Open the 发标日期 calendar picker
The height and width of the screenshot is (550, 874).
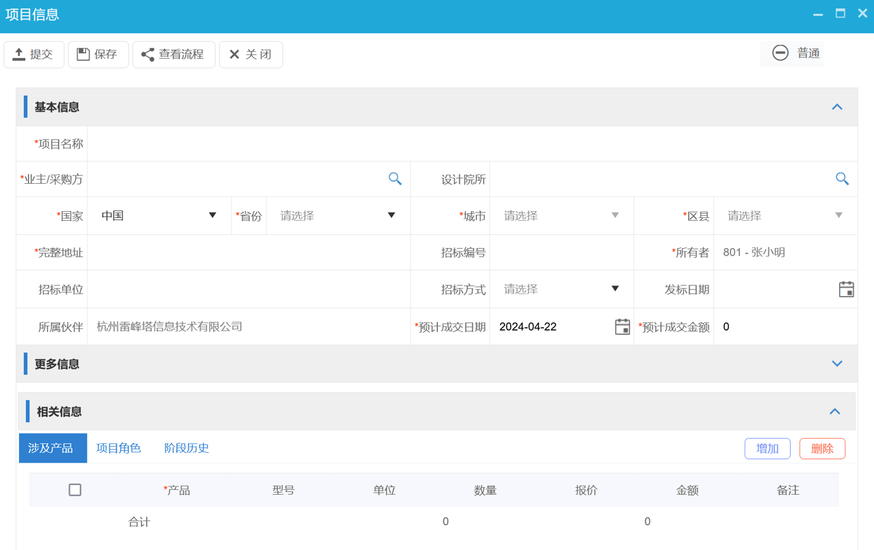(846, 289)
